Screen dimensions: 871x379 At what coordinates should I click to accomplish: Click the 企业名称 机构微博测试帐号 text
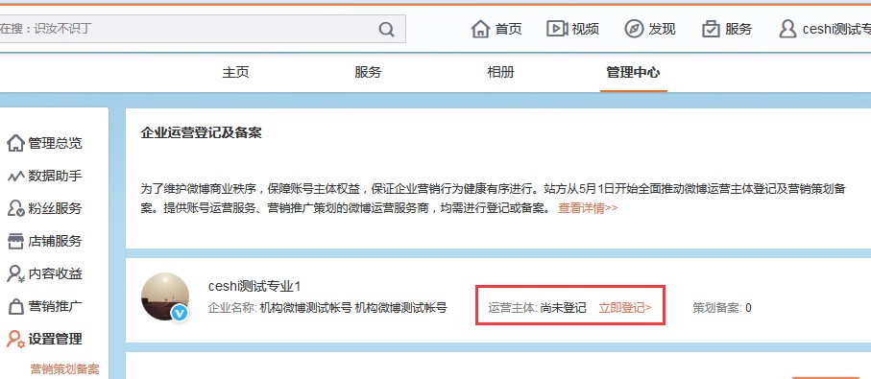pos(327,308)
